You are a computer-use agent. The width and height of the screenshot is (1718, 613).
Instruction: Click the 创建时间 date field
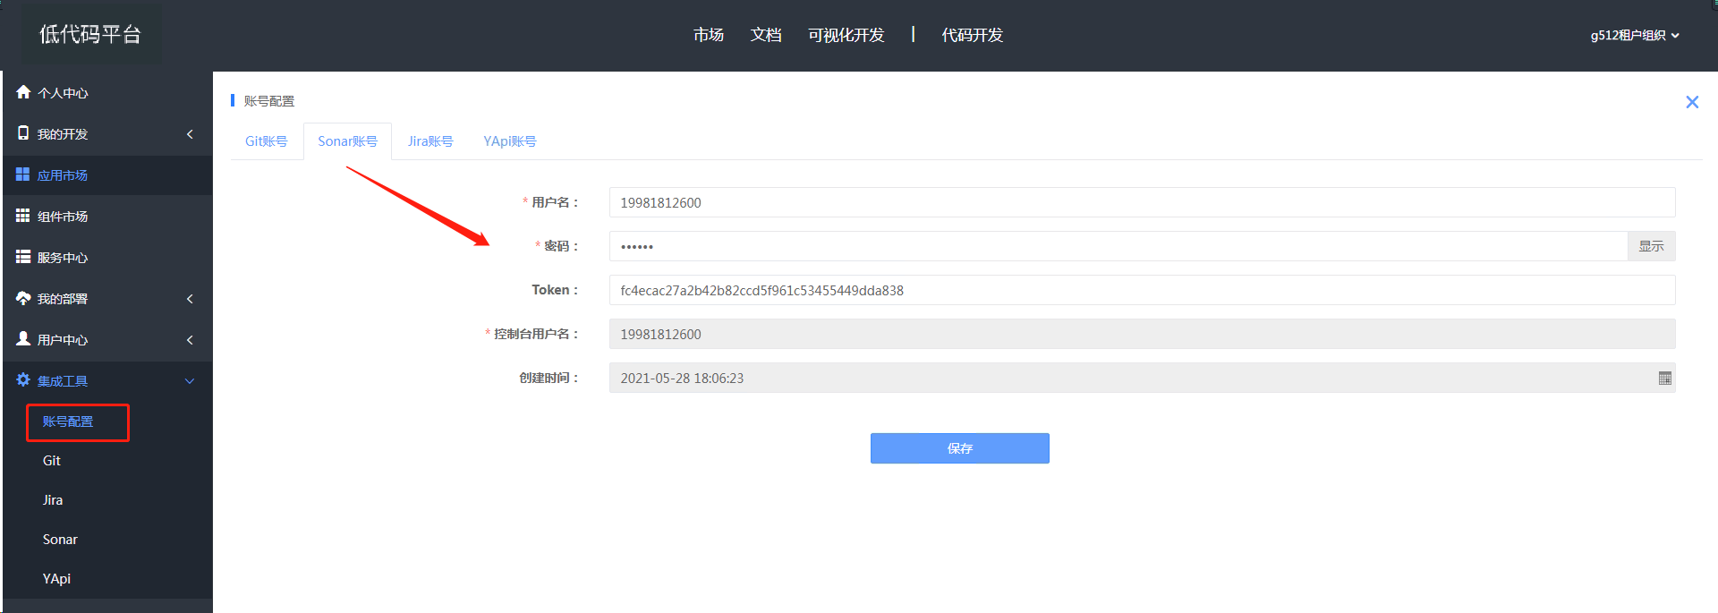click(x=1142, y=378)
